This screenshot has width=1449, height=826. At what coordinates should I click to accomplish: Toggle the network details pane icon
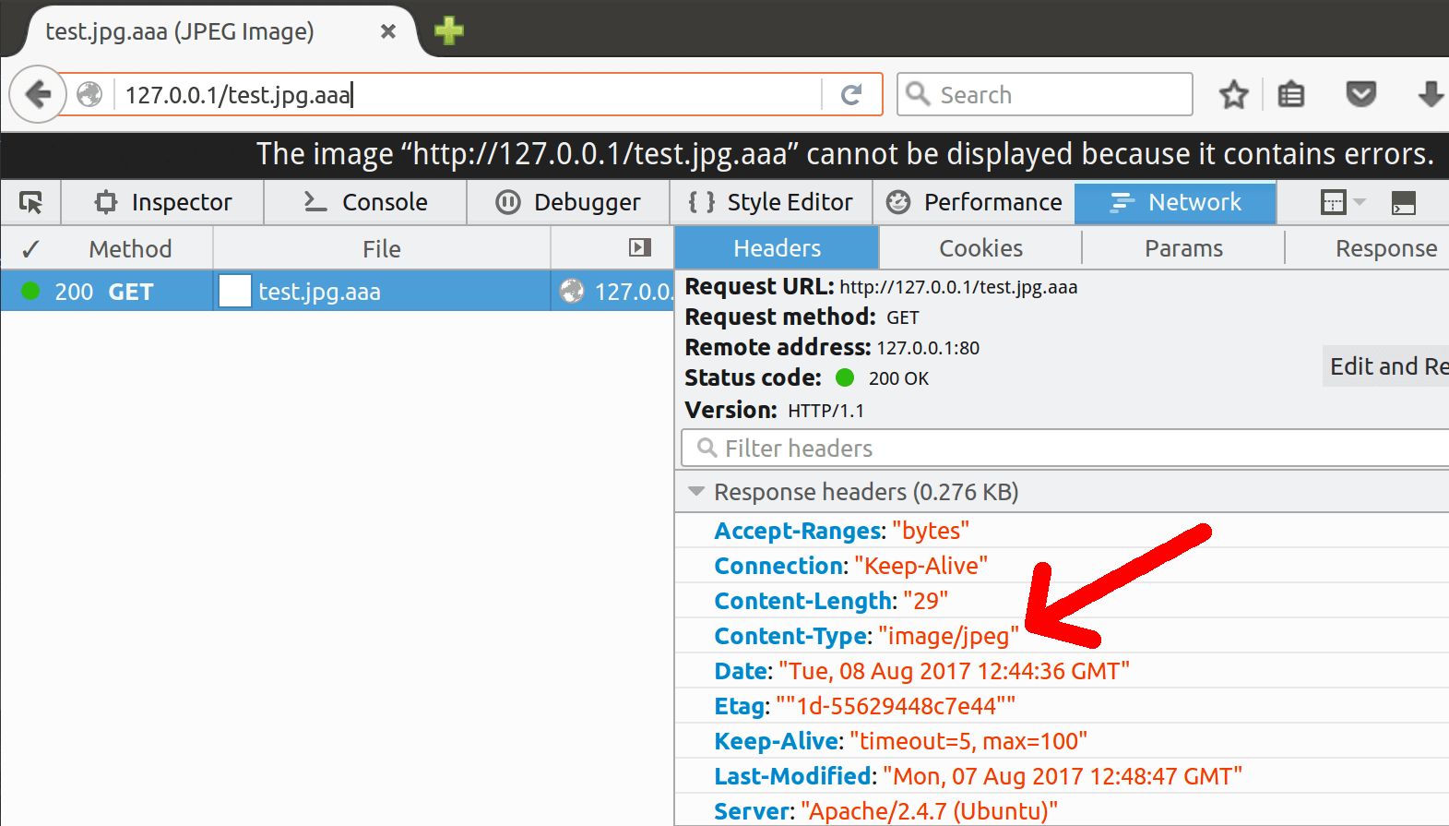click(639, 247)
